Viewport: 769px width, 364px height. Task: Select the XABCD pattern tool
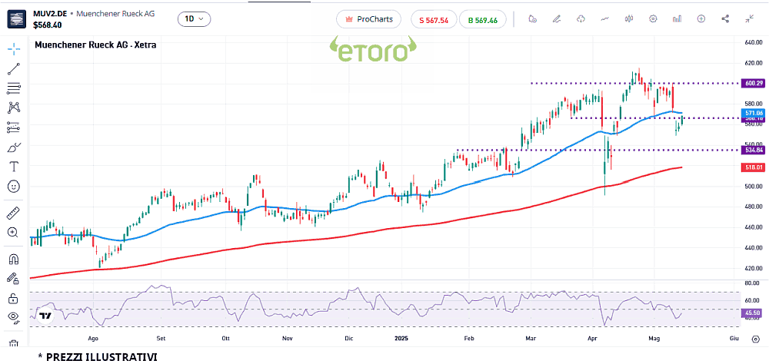coord(14,108)
